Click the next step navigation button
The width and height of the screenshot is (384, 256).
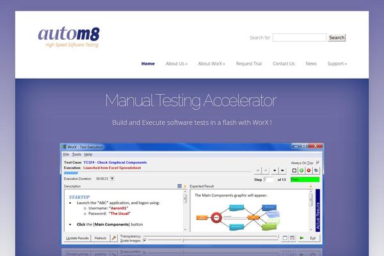tap(275, 170)
